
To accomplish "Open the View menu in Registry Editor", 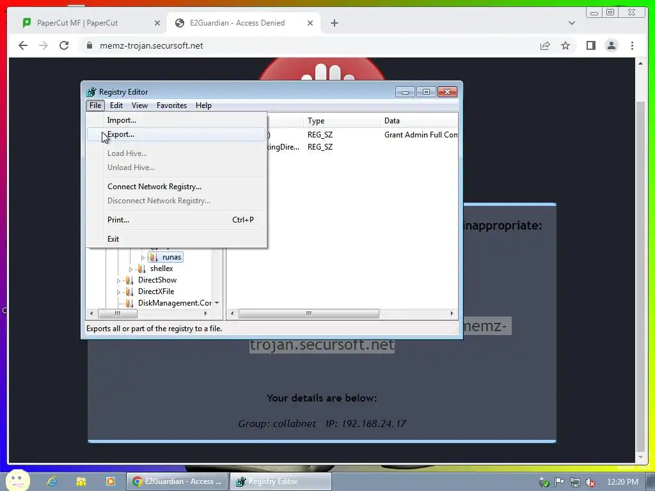I will [139, 105].
